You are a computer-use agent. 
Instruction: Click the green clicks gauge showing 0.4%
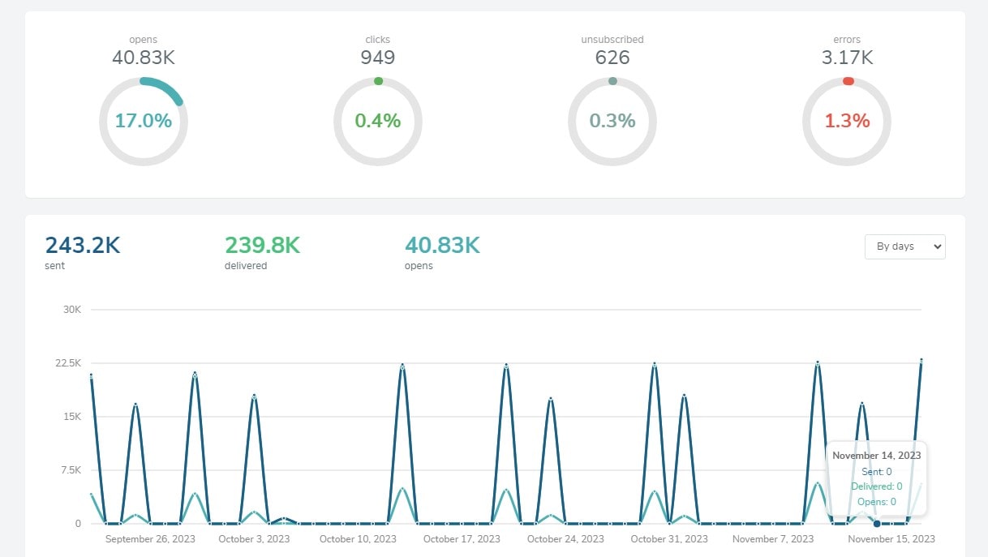(x=378, y=121)
